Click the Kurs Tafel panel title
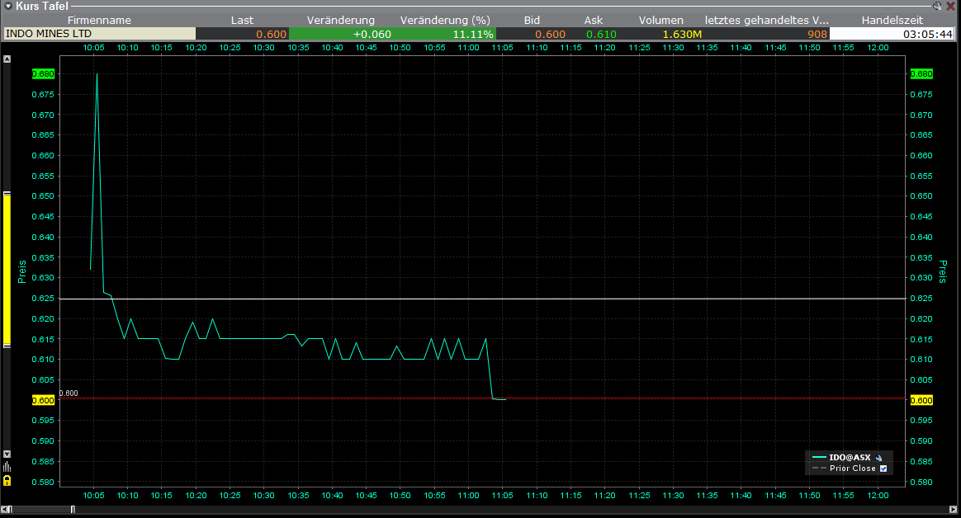The image size is (961, 518). (x=41, y=6)
